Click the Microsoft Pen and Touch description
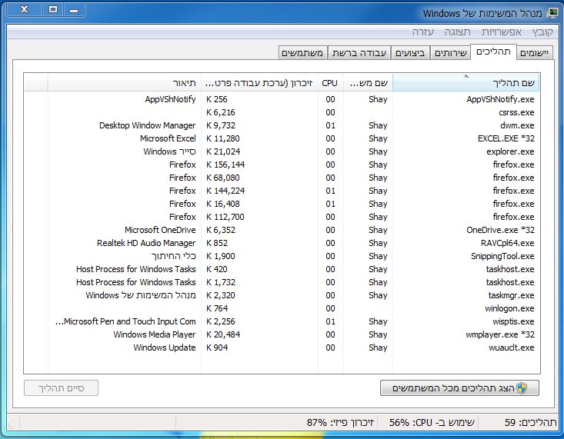This screenshot has height=439, width=564. [x=125, y=321]
